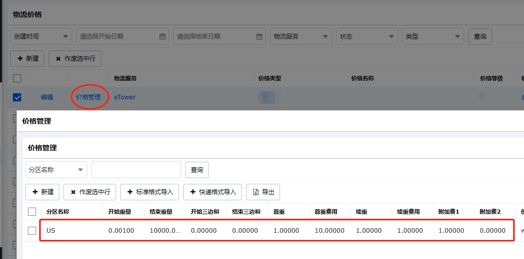Click 开始三边和 column header
524x259 pixels.
(x=205, y=212)
